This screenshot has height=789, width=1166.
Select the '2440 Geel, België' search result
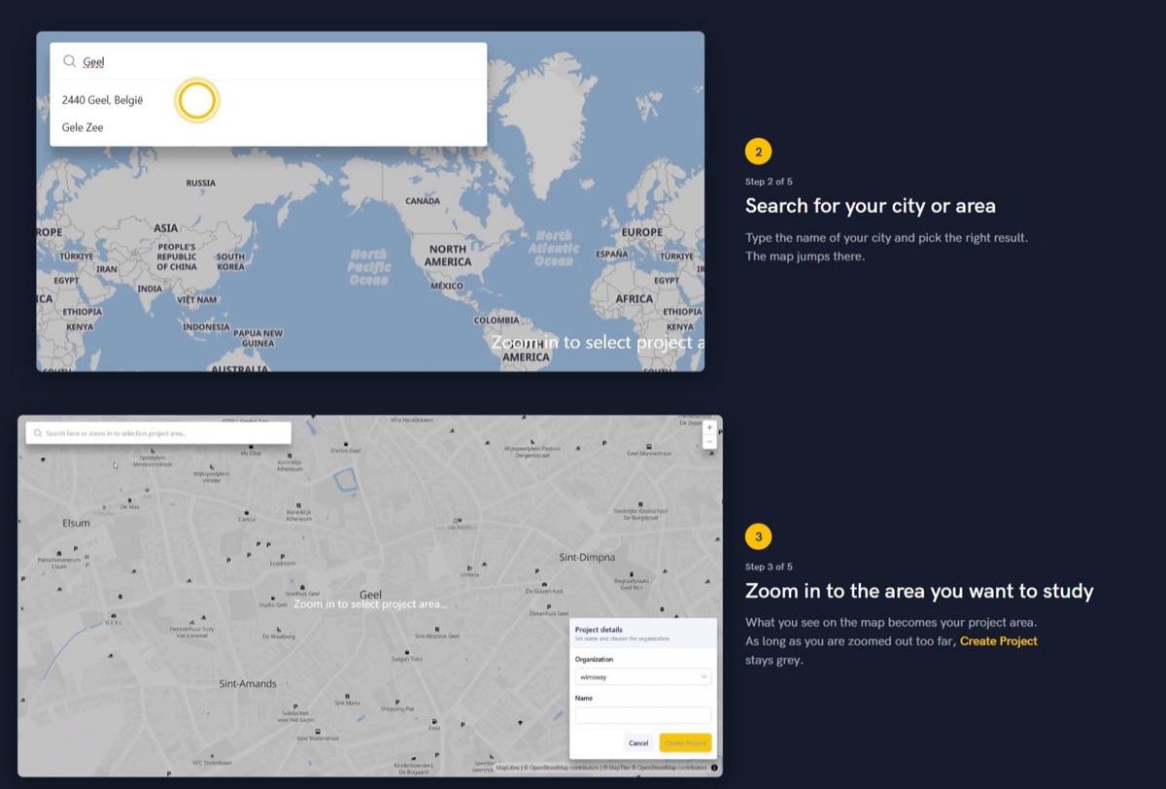coord(102,100)
